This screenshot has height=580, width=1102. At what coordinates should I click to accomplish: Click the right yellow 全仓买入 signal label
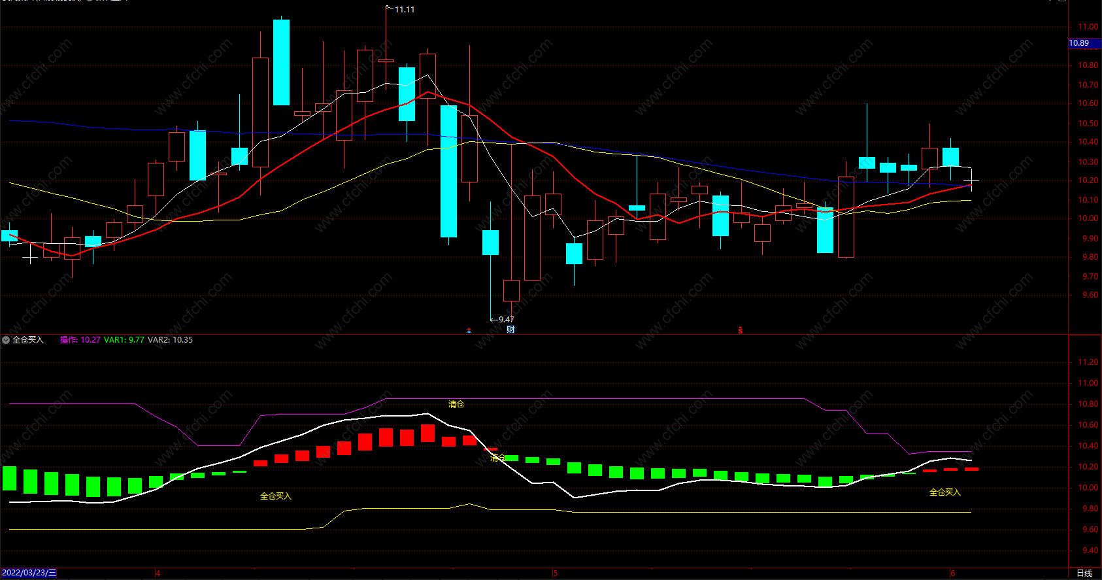(x=945, y=492)
